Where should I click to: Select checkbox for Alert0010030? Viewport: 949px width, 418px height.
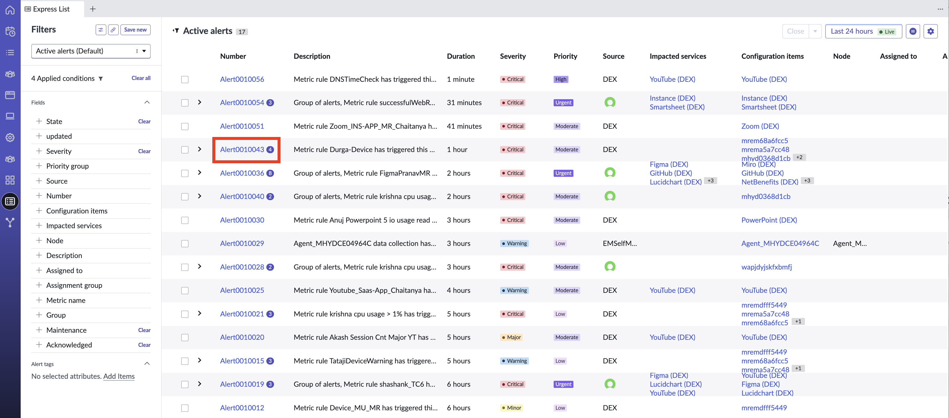pos(185,220)
